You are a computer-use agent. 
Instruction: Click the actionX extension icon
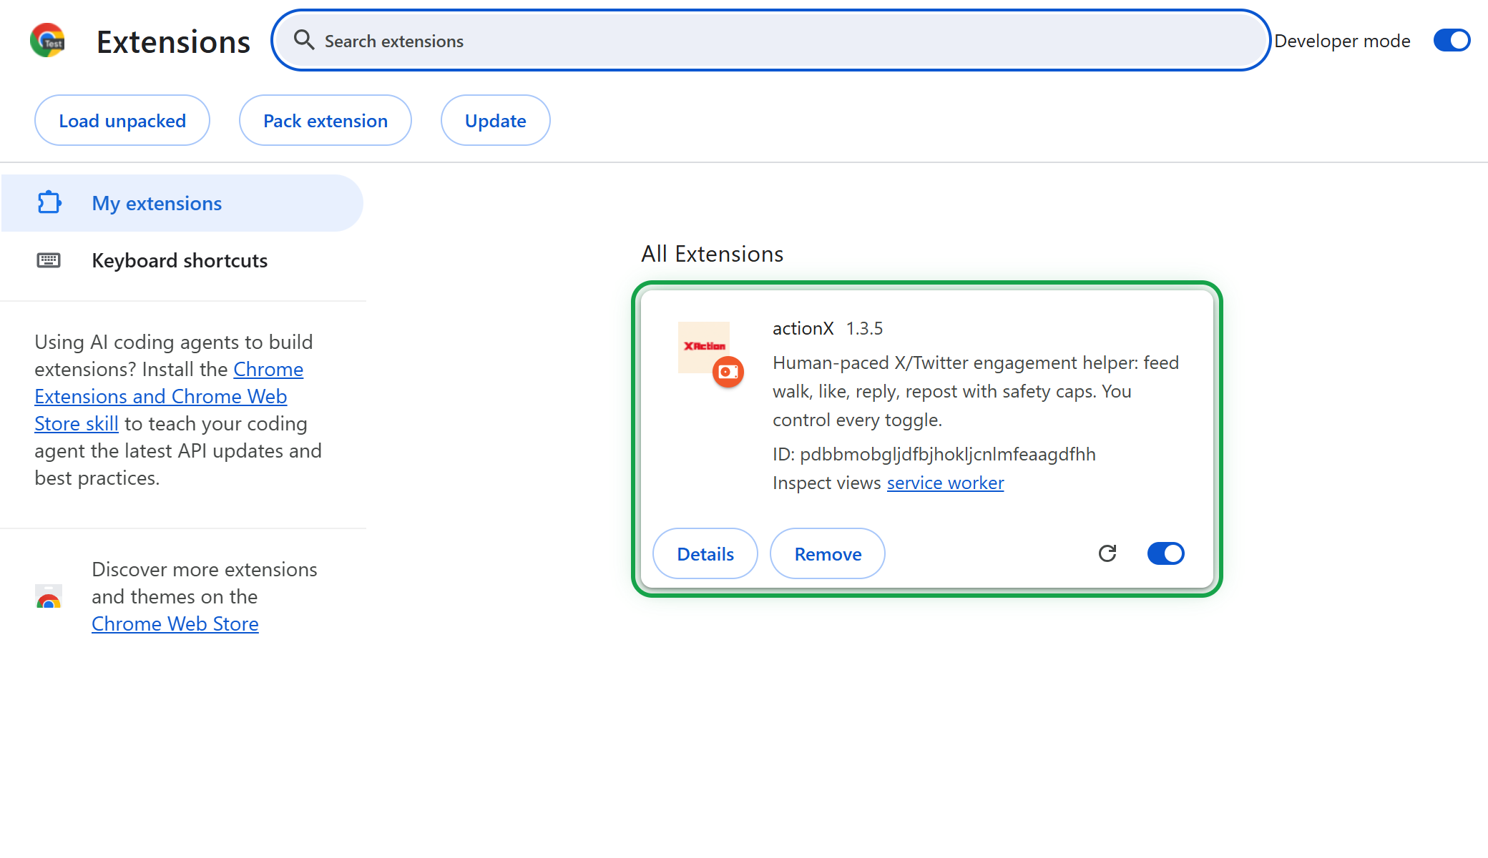click(x=704, y=347)
